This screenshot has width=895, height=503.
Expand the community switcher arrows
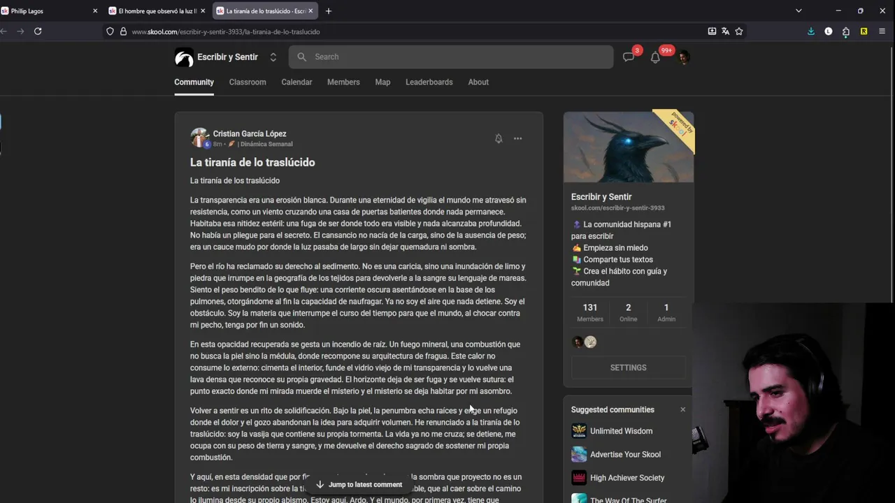click(x=273, y=57)
